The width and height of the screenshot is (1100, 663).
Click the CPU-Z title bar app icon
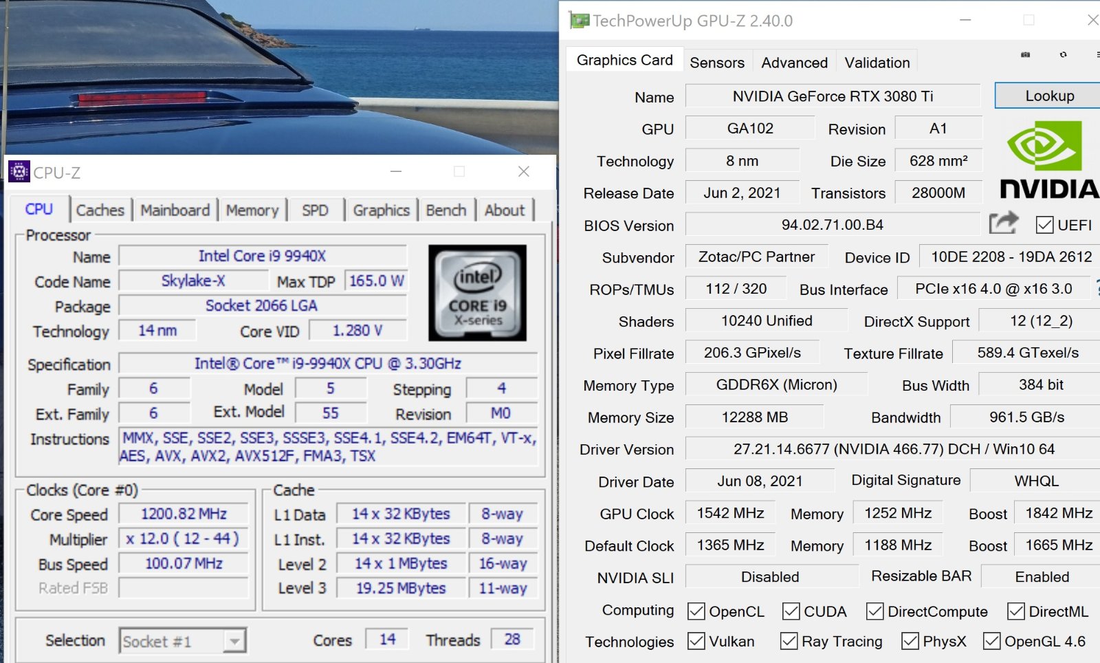pyautogui.click(x=19, y=171)
